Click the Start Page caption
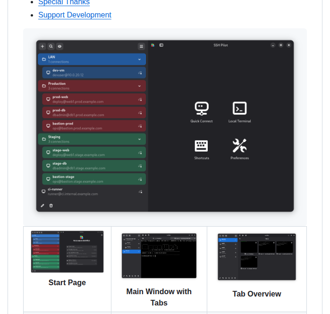This screenshot has width=330, height=314. 67,282
